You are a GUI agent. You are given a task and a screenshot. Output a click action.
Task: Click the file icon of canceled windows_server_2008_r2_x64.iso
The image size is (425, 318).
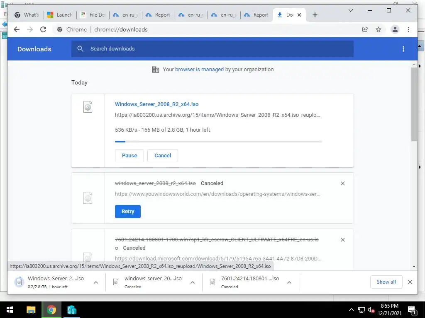click(88, 198)
